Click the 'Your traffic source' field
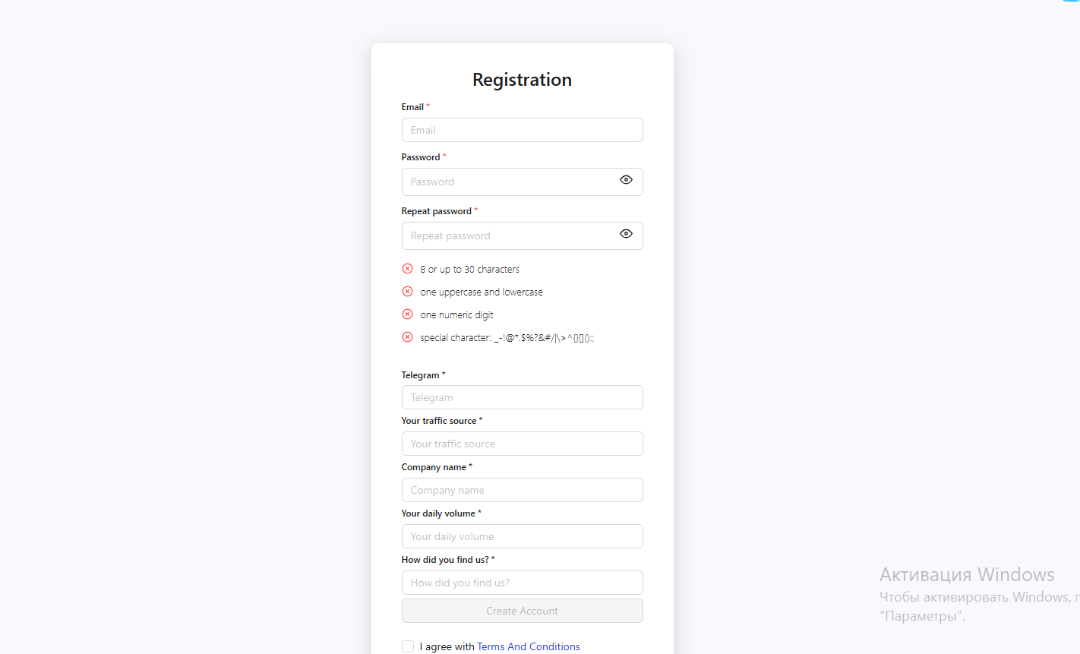The width and height of the screenshot is (1080, 654). [522, 444]
